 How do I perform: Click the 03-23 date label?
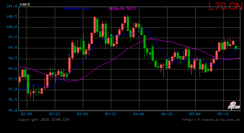point(111,114)
